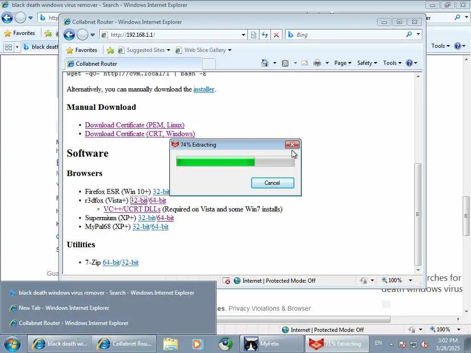Viewport: 471px width, 353px height.
Task: Click the installer link
Action: tap(204, 90)
